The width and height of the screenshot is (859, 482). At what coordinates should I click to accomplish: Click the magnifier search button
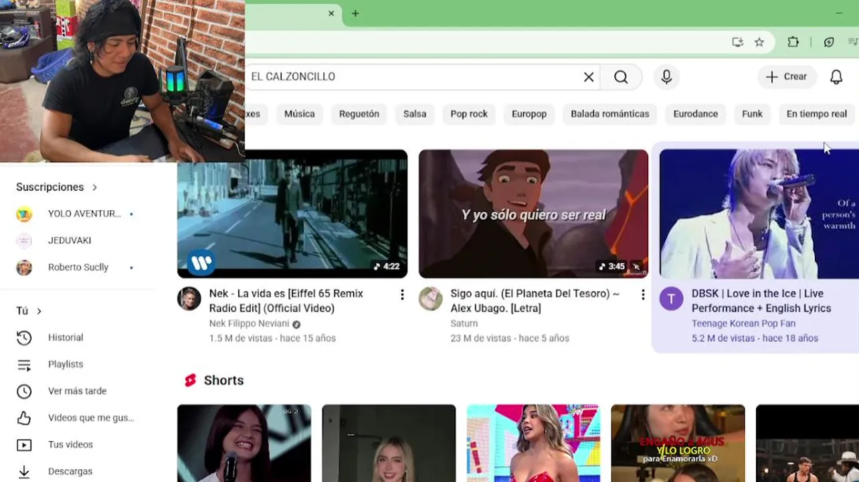(x=621, y=77)
